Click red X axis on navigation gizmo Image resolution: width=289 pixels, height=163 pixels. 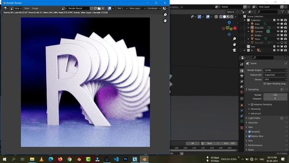coord(235,28)
